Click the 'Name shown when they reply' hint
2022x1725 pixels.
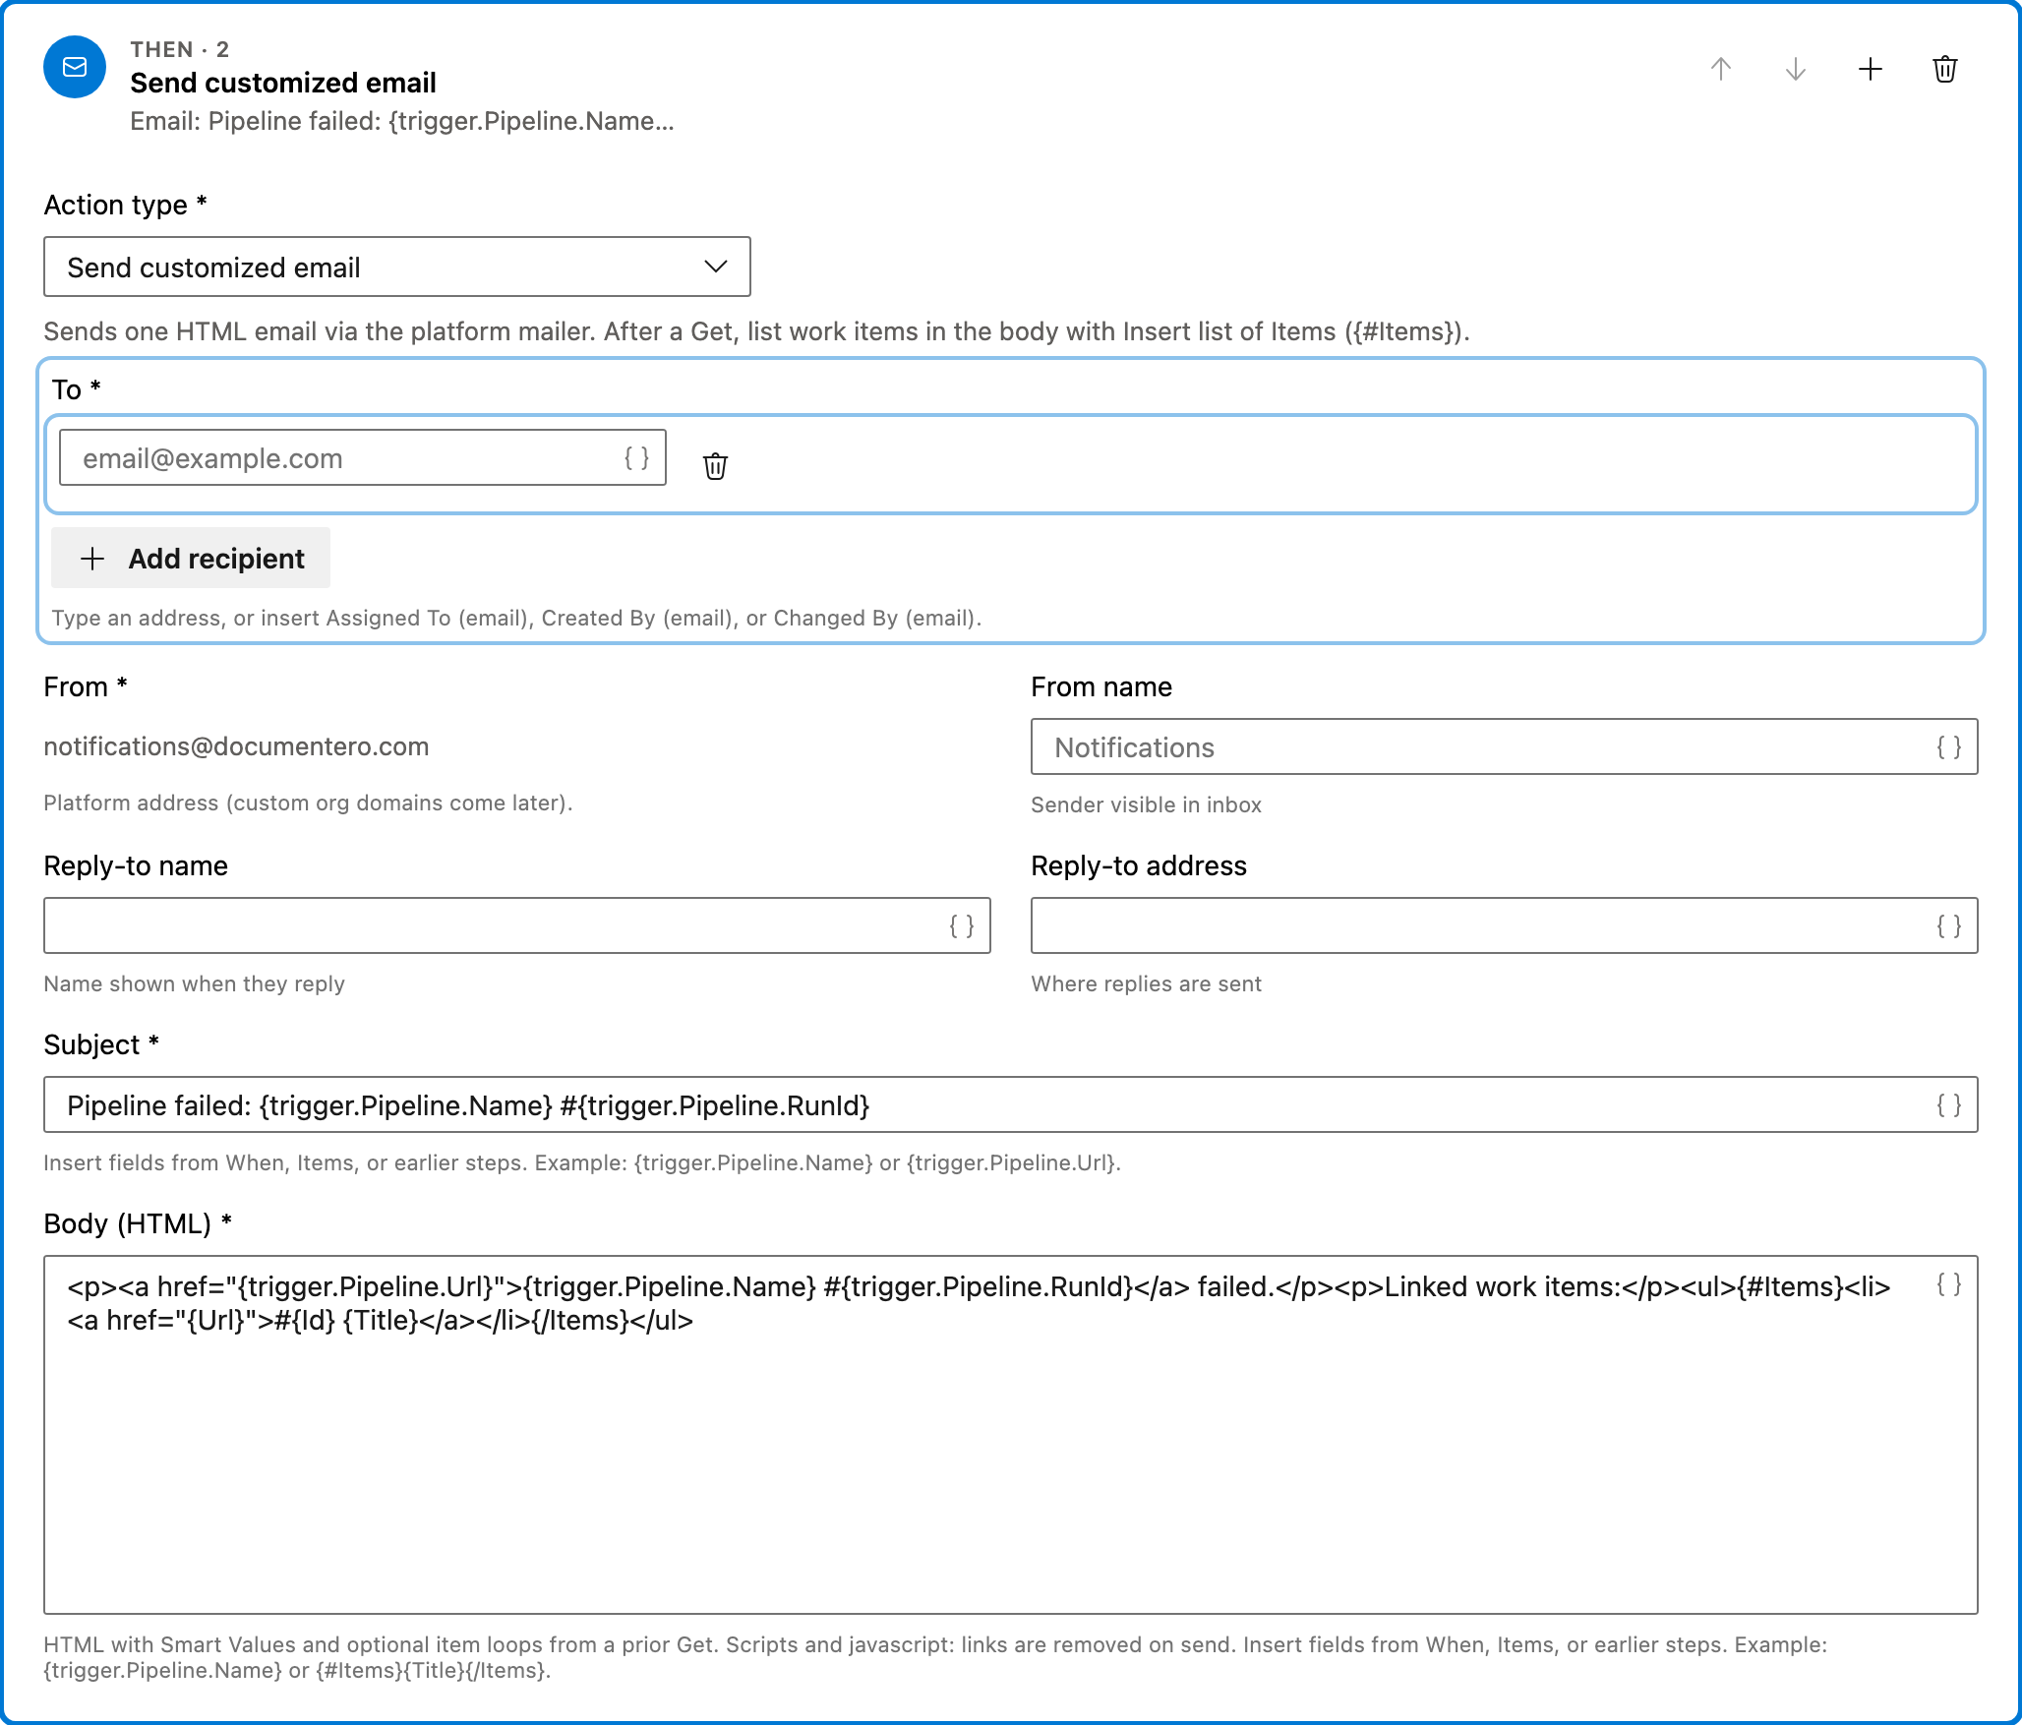point(194,983)
